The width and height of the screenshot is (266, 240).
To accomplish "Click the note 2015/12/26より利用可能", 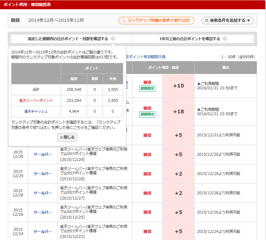I will point(218,212).
